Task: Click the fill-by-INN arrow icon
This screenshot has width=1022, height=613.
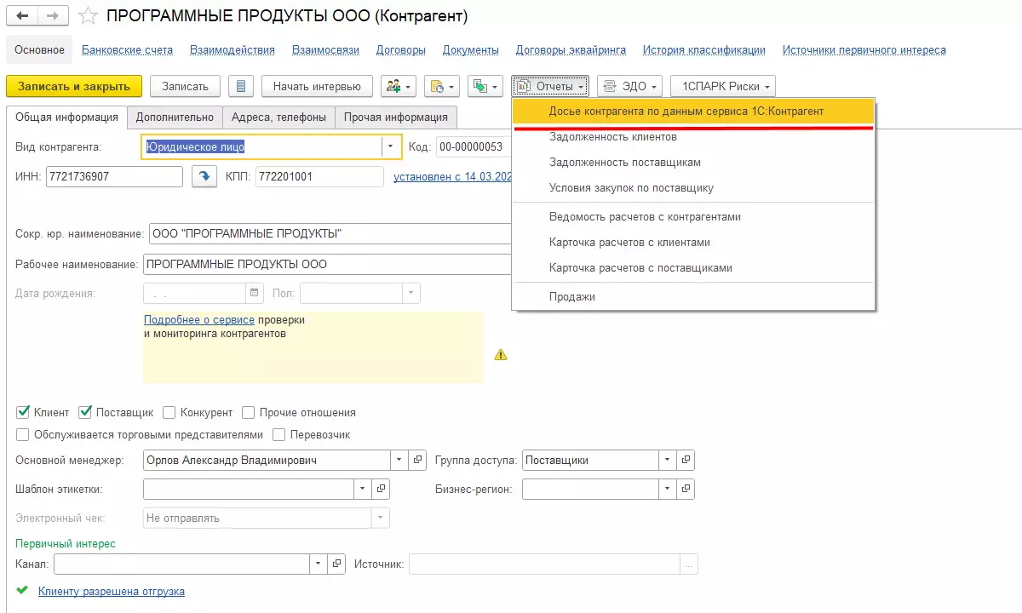Action: pos(204,176)
